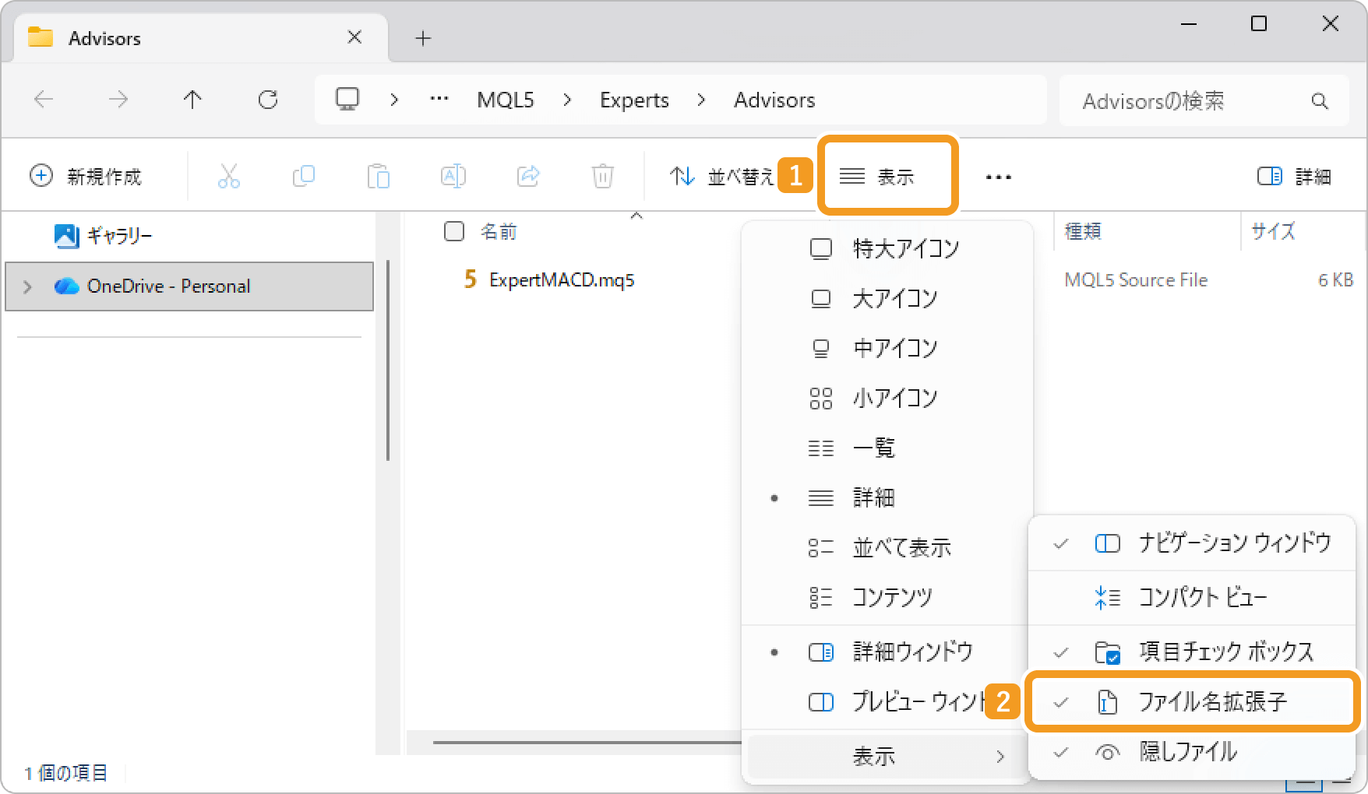Open the three-dot more options toolbar menu
This screenshot has width=1368, height=794.
(998, 177)
